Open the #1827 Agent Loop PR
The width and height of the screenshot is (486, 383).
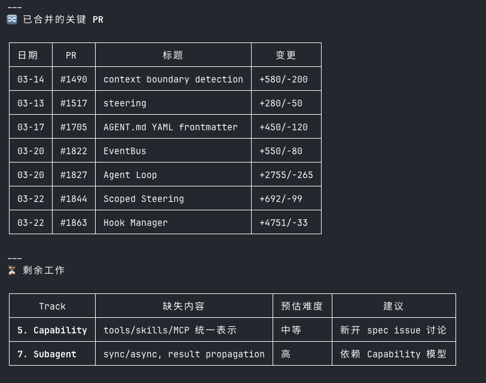point(74,175)
